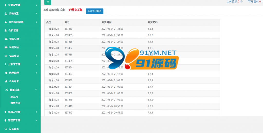Click draw time 2021-05-24 21:33:00
The width and height of the screenshot is (263, 133).
coord(112,29)
